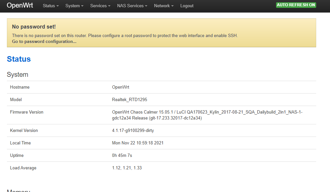Image resolution: width=330 pixels, height=192 pixels.
Task: Open the Status dropdown menu
Action: point(51,6)
